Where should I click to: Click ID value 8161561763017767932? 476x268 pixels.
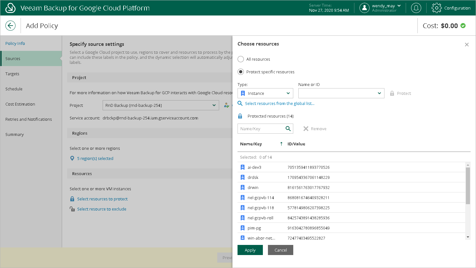(x=308, y=187)
